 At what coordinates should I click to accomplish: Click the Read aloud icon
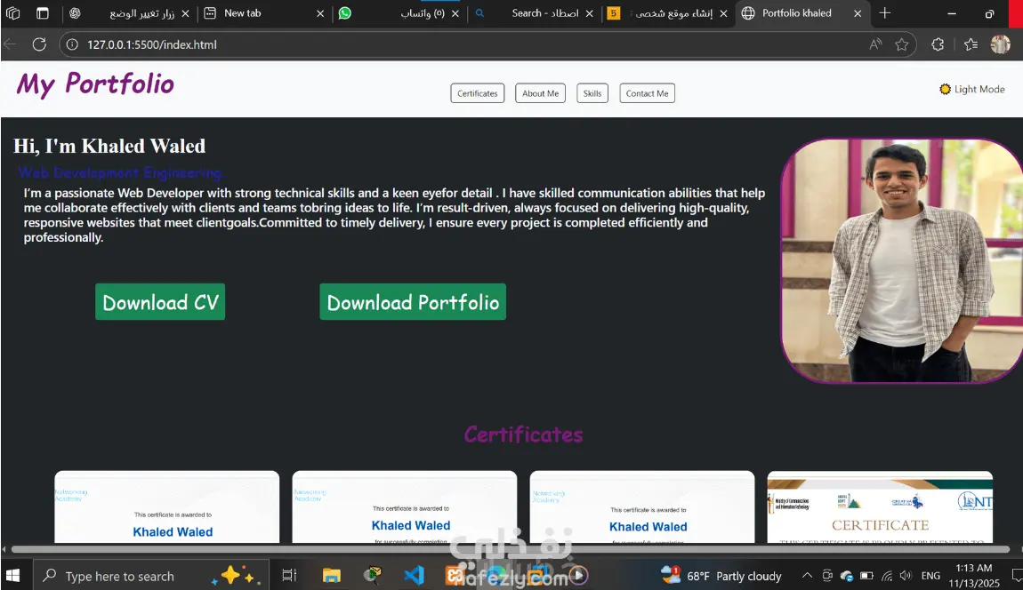pos(875,44)
